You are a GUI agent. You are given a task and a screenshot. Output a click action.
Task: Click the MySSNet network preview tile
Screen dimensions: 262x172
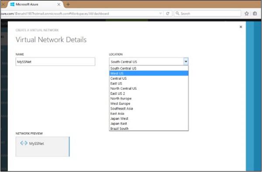pos(43,147)
